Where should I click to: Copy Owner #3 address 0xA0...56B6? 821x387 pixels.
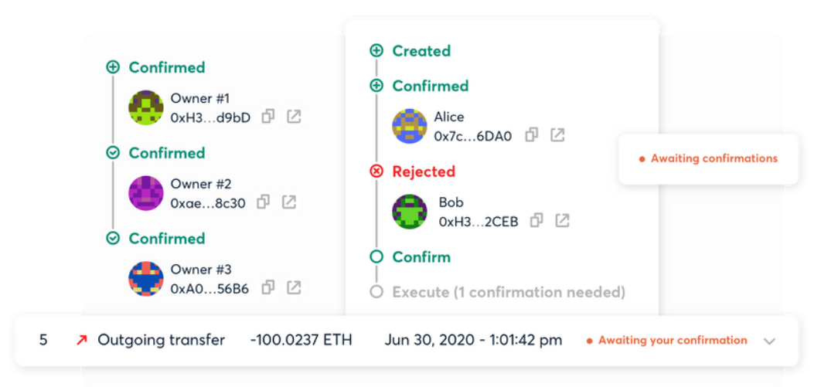pos(268,287)
